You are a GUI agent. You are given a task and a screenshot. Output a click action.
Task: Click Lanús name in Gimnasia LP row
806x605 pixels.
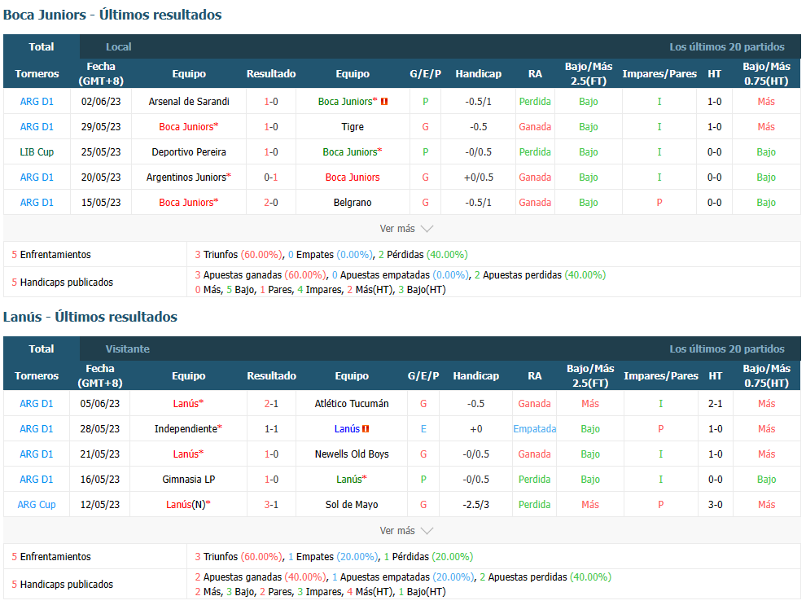pos(349,480)
